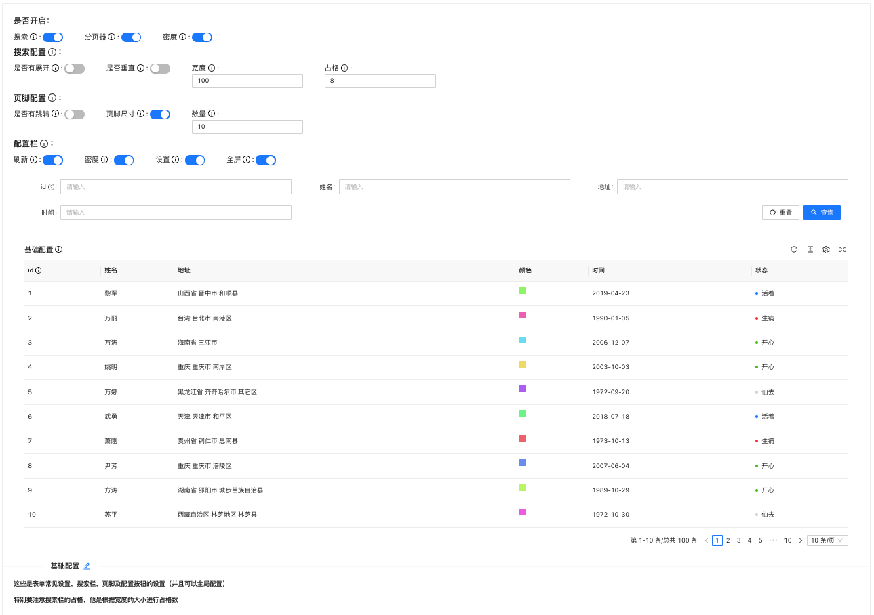
Task: Click the 地址 column header
Action: 184,270
